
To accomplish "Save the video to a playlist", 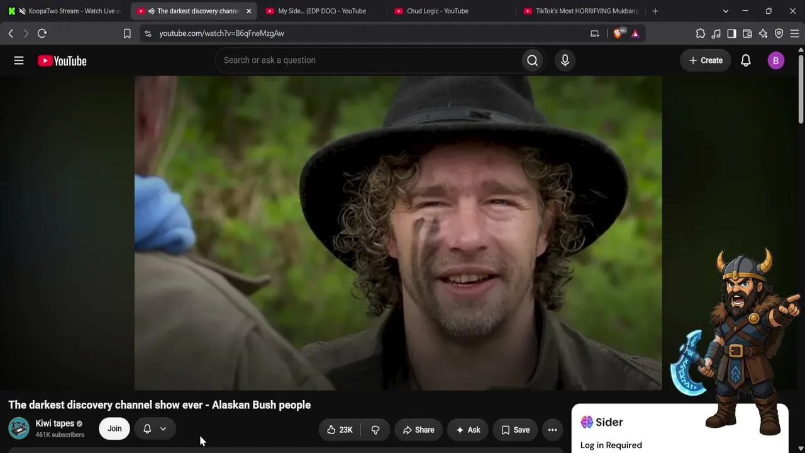I will coord(515,430).
